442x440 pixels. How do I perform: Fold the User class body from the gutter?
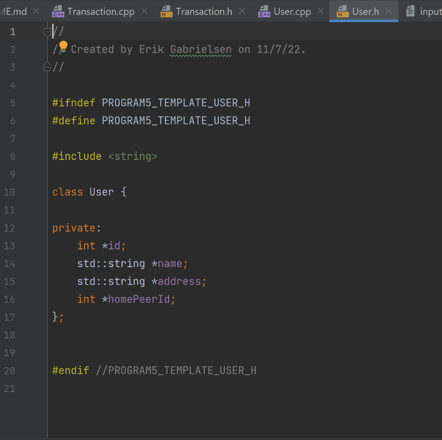[47, 191]
